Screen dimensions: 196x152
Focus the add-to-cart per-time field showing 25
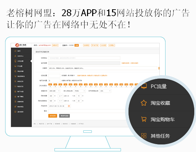click(x=79, y=101)
